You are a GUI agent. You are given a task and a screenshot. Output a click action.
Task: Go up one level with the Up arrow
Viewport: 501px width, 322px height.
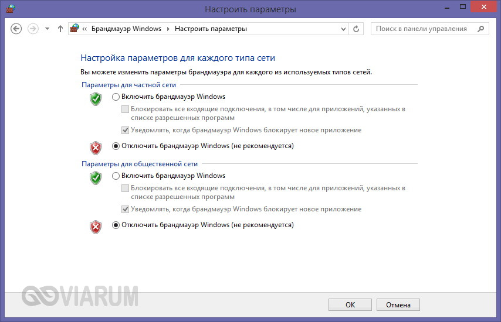[60, 29]
